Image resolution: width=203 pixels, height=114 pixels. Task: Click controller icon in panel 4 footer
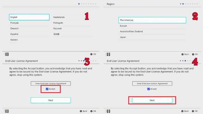coord(108,111)
